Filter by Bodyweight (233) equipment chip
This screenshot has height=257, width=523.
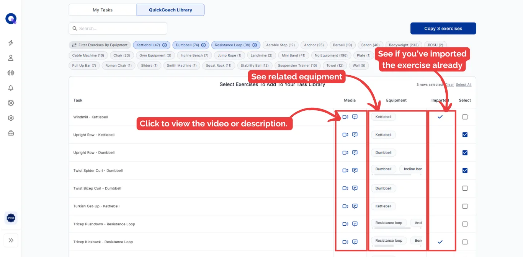point(404,45)
